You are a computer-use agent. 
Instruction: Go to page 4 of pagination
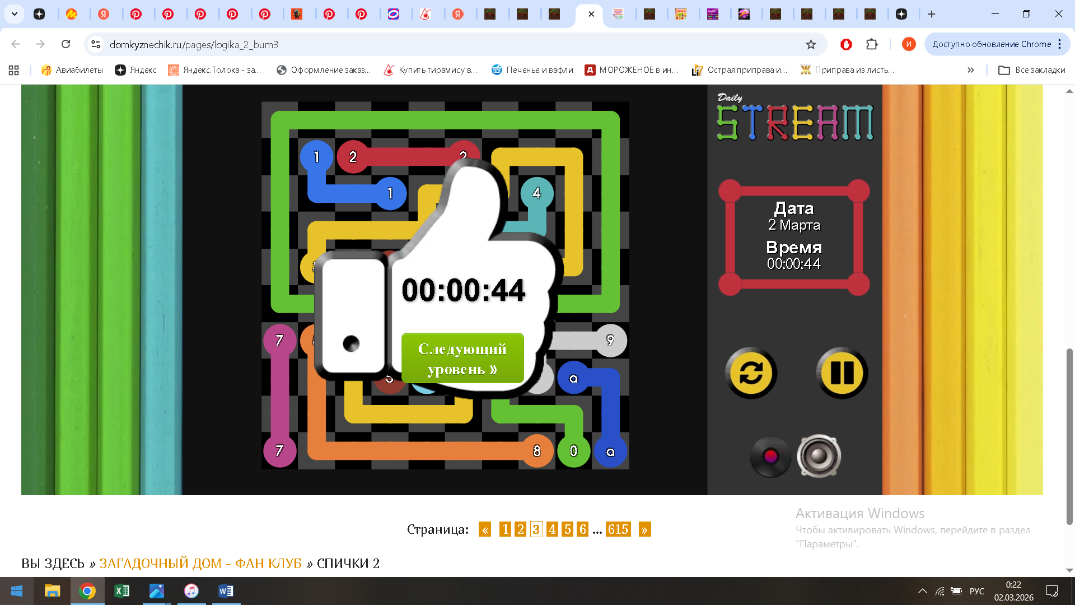tap(552, 529)
